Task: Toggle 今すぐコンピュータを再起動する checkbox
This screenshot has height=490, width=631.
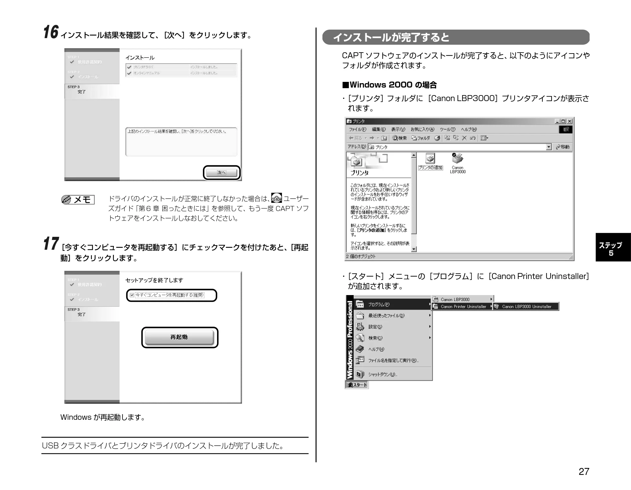Action: 132,295
